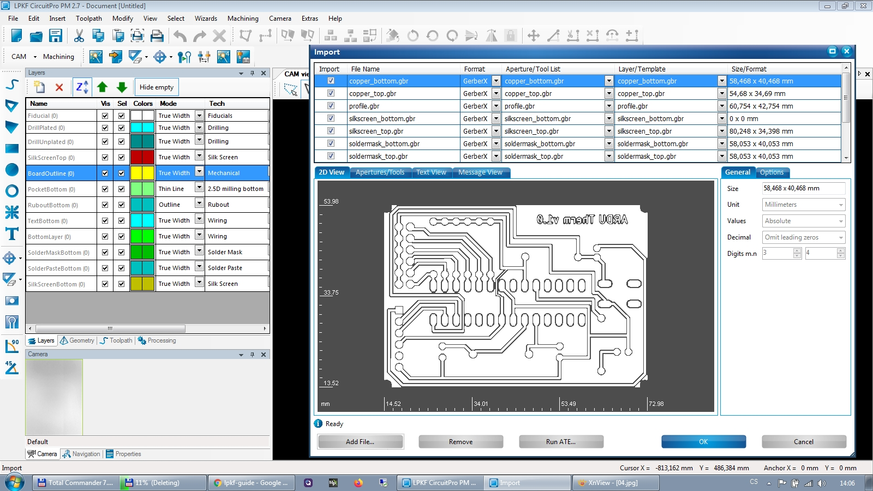Click the Run ATE button
This screenshot has height=491, width=873.
click(561, 442)
